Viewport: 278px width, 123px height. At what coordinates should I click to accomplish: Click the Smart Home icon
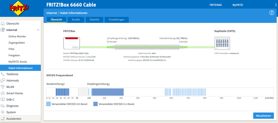click(3, 93)
